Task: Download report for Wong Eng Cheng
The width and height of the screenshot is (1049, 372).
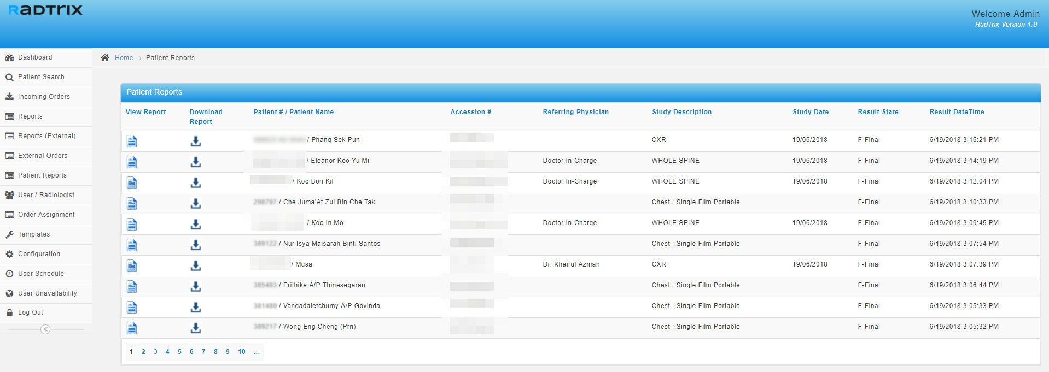Action: 195,328
